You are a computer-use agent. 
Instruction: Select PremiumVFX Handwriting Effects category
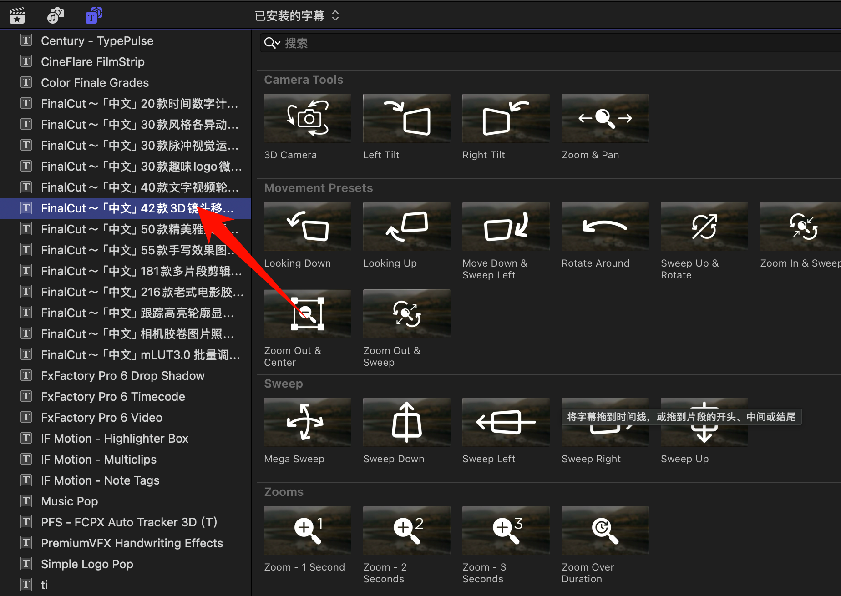click(132, 543)
